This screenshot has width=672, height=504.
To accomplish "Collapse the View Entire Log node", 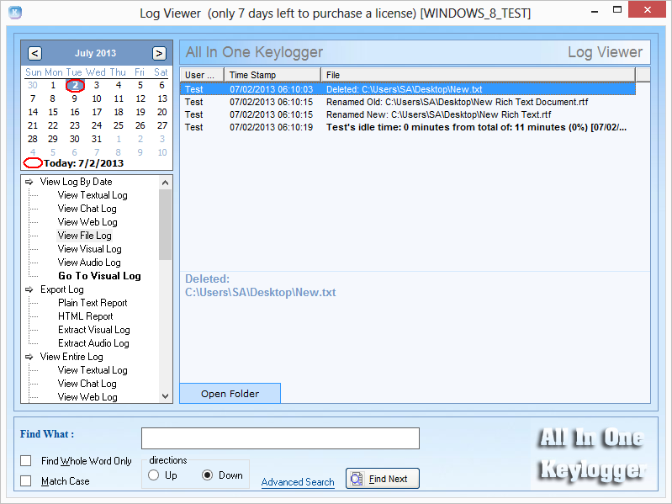I will pos(29,357).
